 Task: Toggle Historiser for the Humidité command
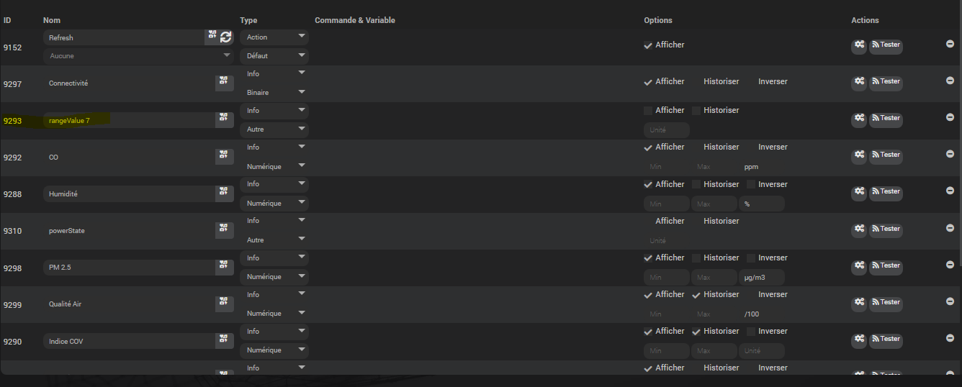point(696,185)
